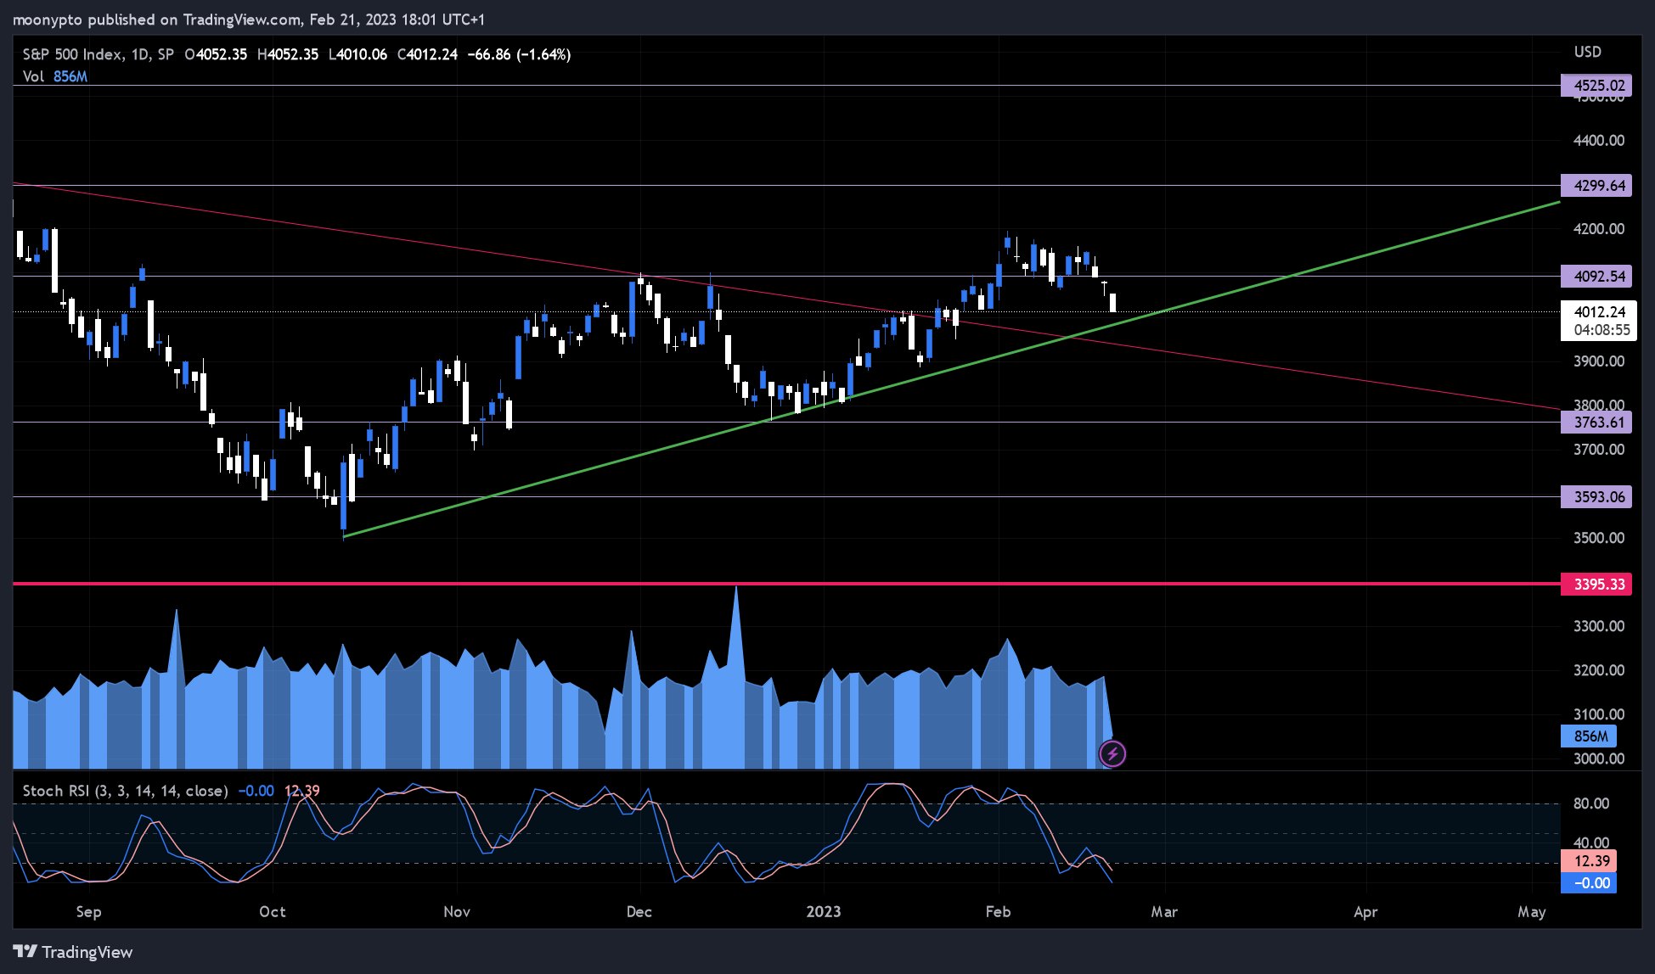
Task: Click the 3593.06 price level label
Action: point(1596,496)
